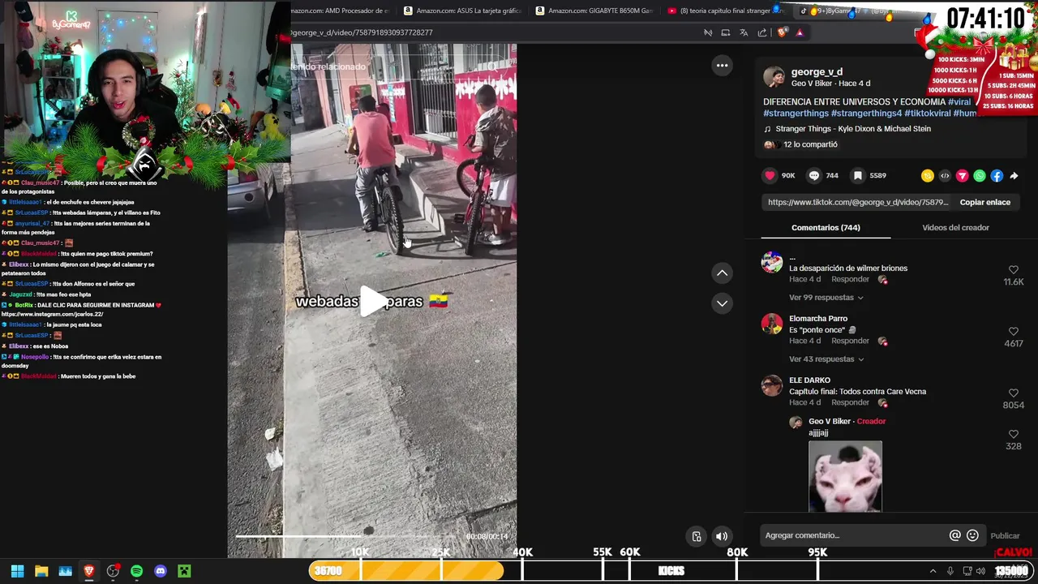The height and width of the screenshot is (584, 1038).
Task: Click the Brave Rewards triangle icon
Action: click(800, 32)
